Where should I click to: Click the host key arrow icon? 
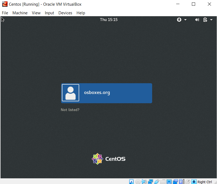coord(194,182)
